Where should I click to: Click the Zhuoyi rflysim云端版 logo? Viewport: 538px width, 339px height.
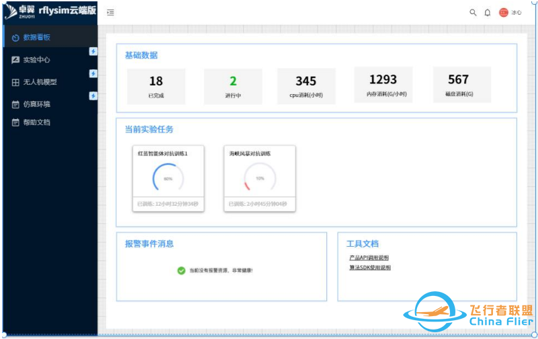pyautogui.click(x=50, y=12)
